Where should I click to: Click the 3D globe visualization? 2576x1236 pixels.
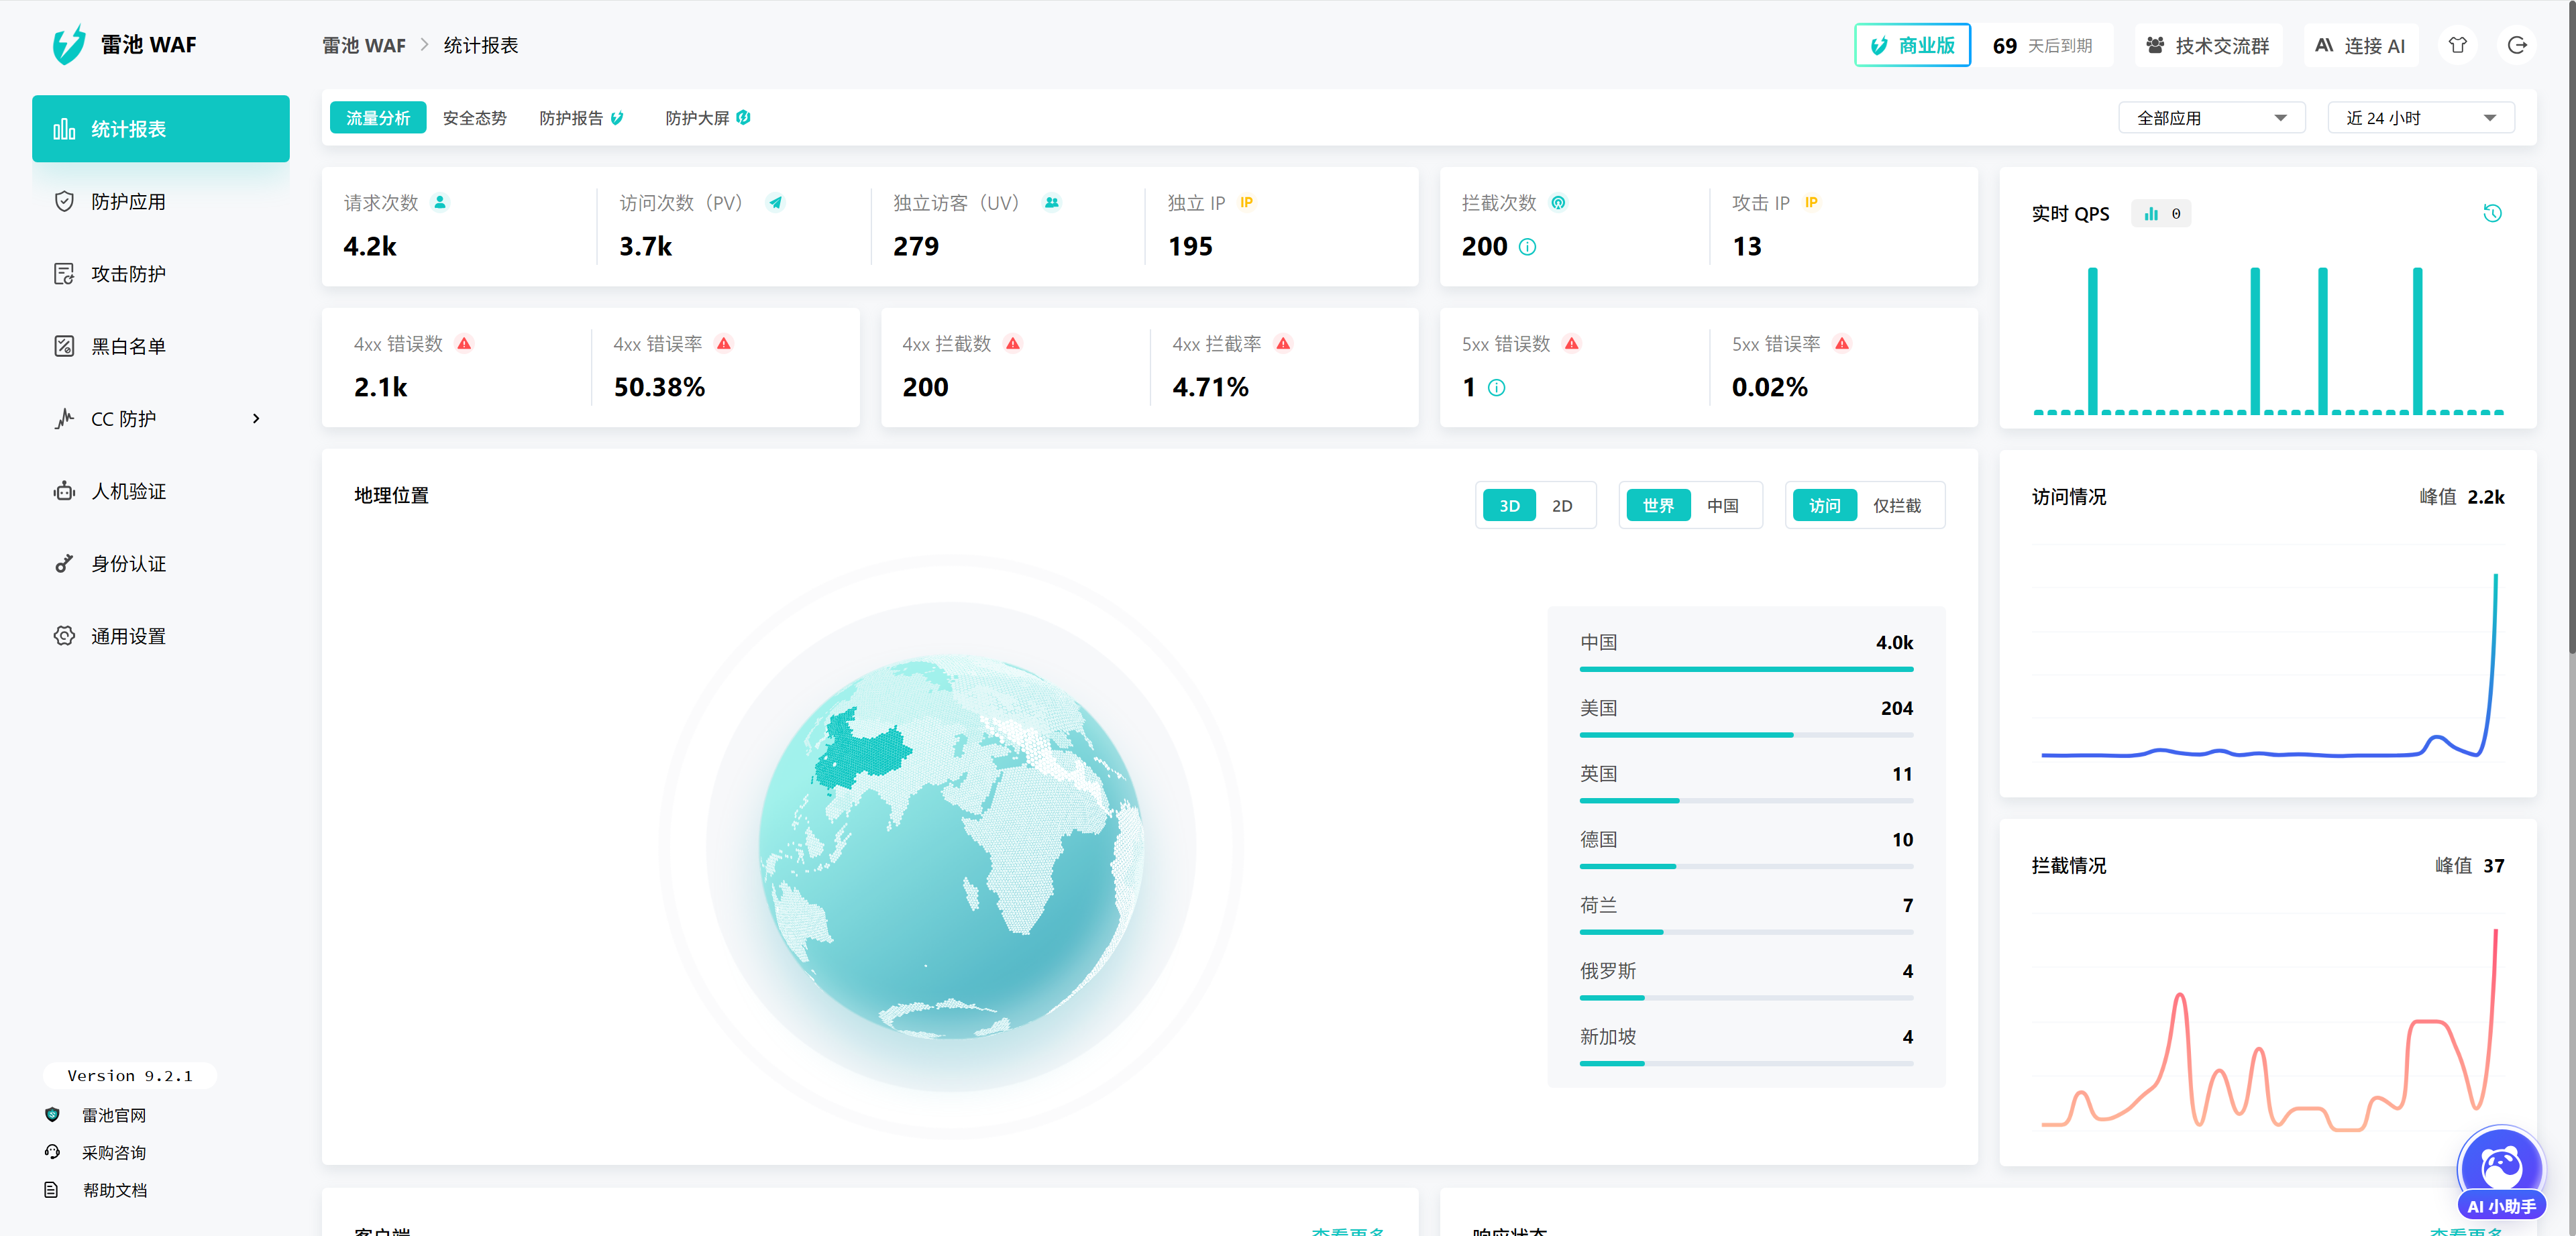[950, 847]
